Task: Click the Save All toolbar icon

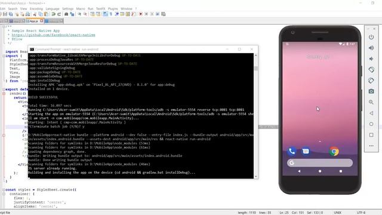Action: click(x=11, y=14)
